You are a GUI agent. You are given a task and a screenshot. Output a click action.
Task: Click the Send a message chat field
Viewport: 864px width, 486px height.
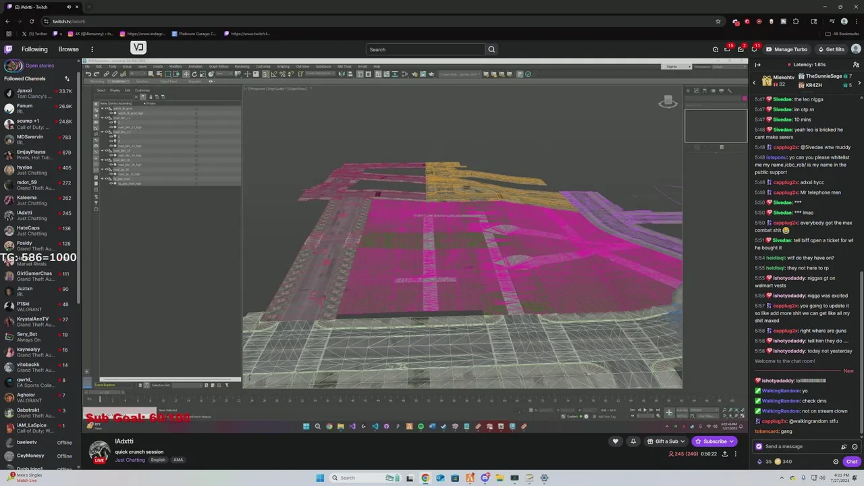807,446
